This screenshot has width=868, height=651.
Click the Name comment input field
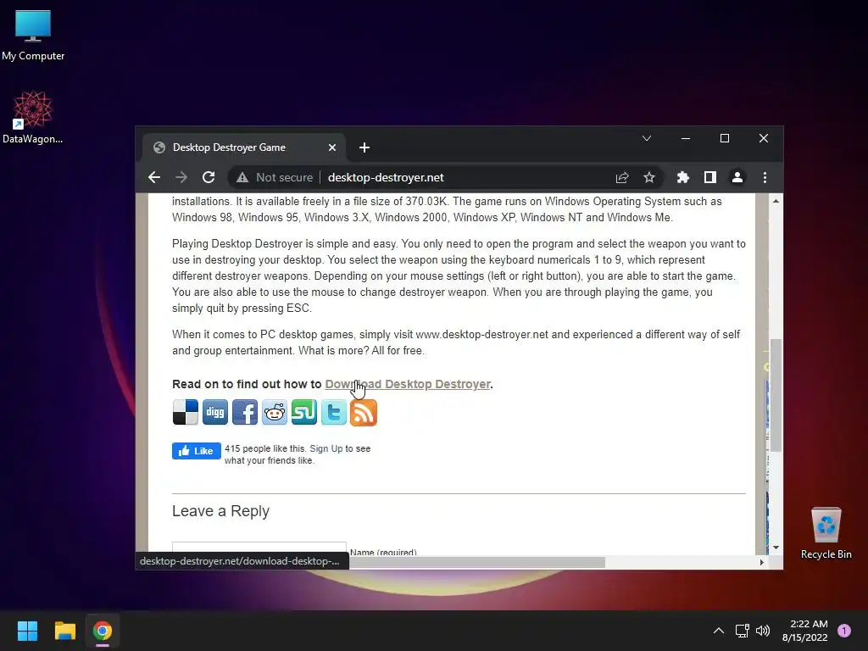point(259,548)
